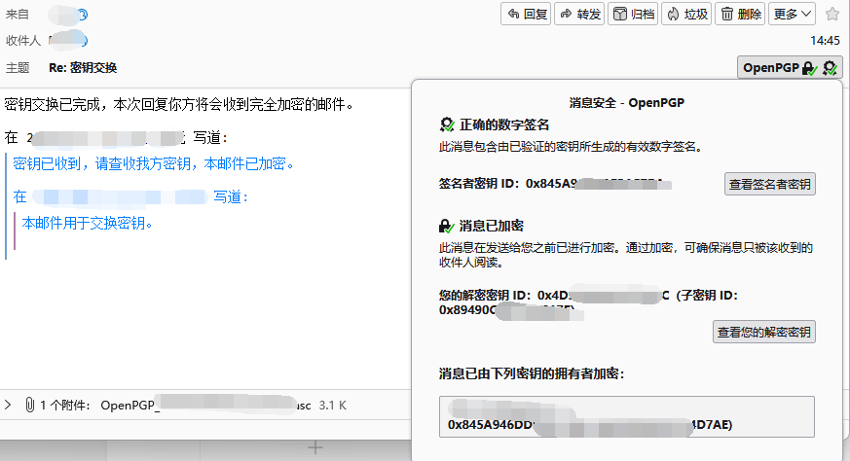This screenshot has height=461, width=850.
Task: Click the padlock icon beside 消息已加密
Action: 447,225
